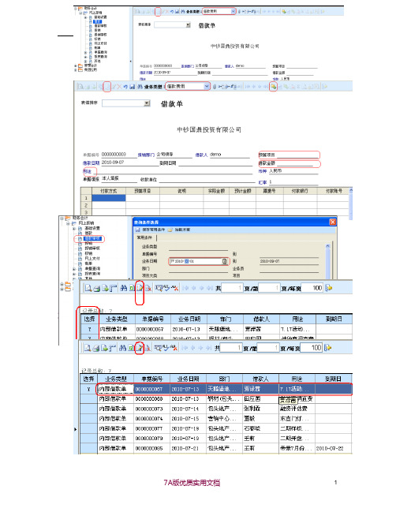Click the grid's vertical scrollbar up arrow

[351, 190]
